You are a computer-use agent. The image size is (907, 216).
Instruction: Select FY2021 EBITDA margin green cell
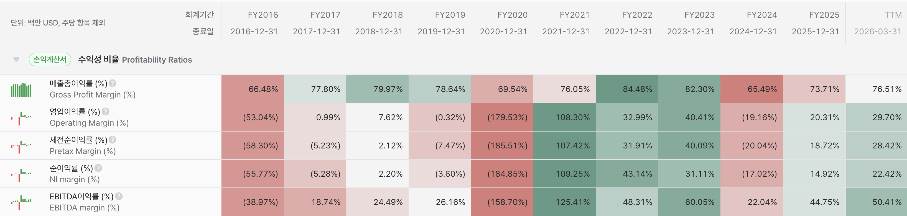(x=564, y=202)
